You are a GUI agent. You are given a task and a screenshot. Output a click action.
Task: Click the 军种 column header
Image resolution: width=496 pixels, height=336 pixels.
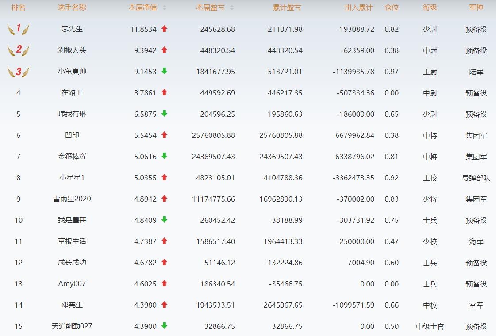pyautogui.click(x=476, y=8)
